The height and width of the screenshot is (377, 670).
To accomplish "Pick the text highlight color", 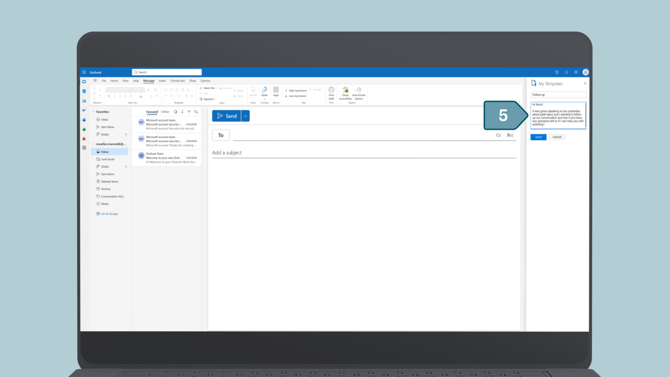I will 131,96.
